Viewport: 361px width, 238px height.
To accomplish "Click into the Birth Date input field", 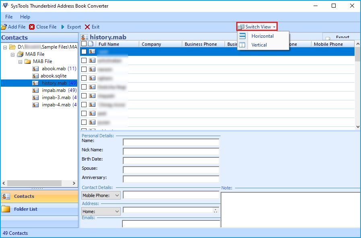I will [171, 161].
